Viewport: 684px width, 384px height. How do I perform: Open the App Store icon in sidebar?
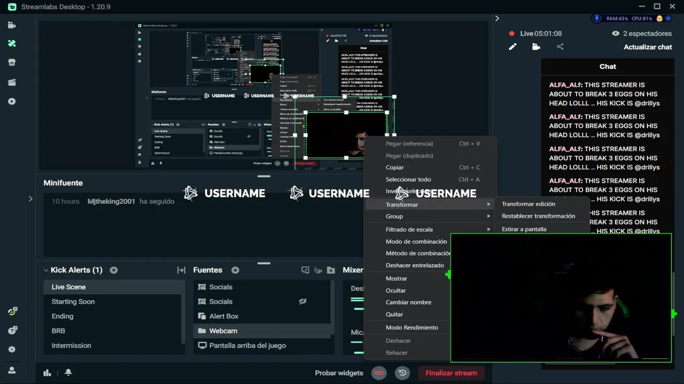[x=12, y=62]
